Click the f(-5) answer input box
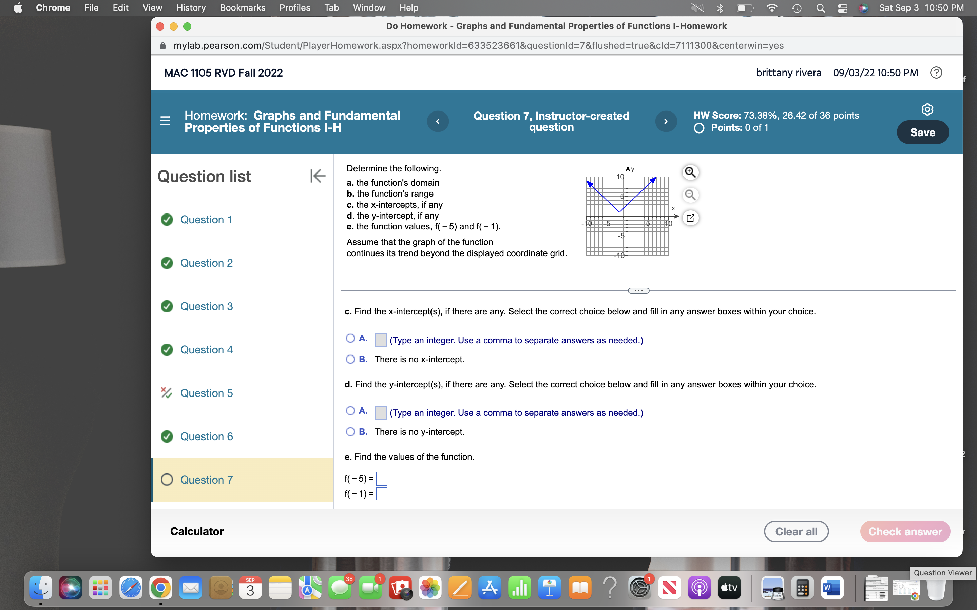977x610 pixels. pyautogui.click(x=382, y=479)
